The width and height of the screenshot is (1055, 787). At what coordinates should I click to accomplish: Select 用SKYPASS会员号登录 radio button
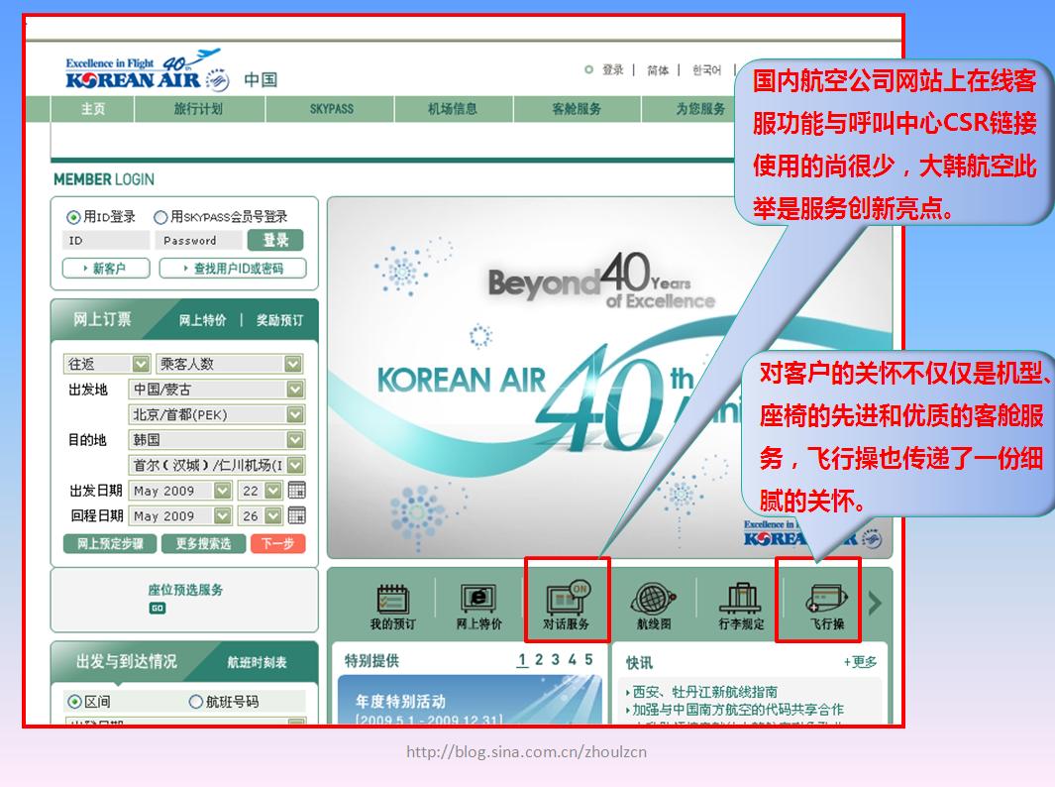(160, 217)
